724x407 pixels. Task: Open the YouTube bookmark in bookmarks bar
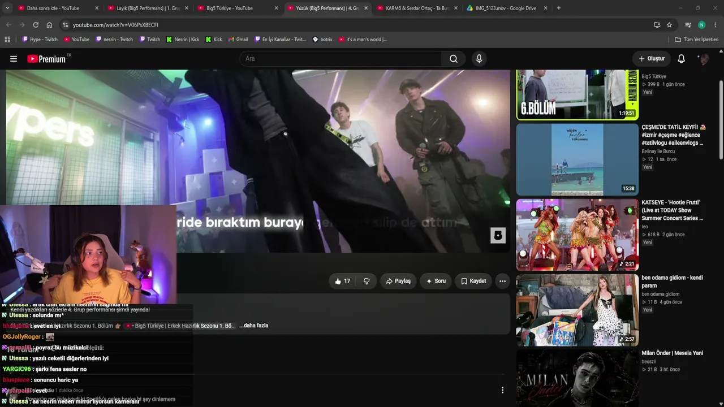(76, 40)
